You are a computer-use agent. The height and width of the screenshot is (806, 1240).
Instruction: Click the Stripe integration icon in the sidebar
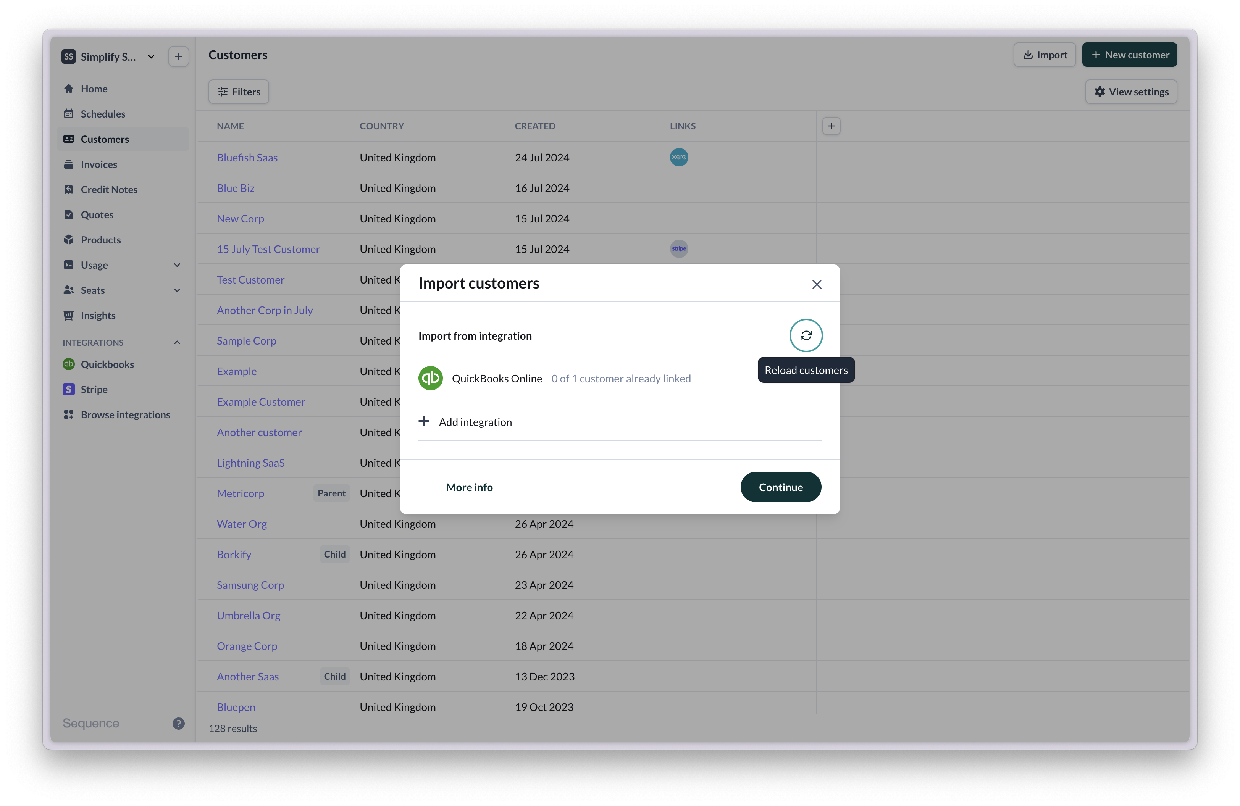pyautogui.click(x=69, y=390)
